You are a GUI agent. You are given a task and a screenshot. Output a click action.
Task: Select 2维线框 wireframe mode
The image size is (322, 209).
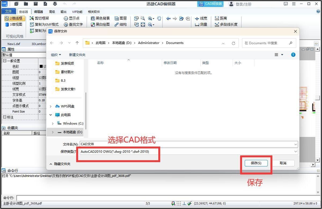point(14,18)
